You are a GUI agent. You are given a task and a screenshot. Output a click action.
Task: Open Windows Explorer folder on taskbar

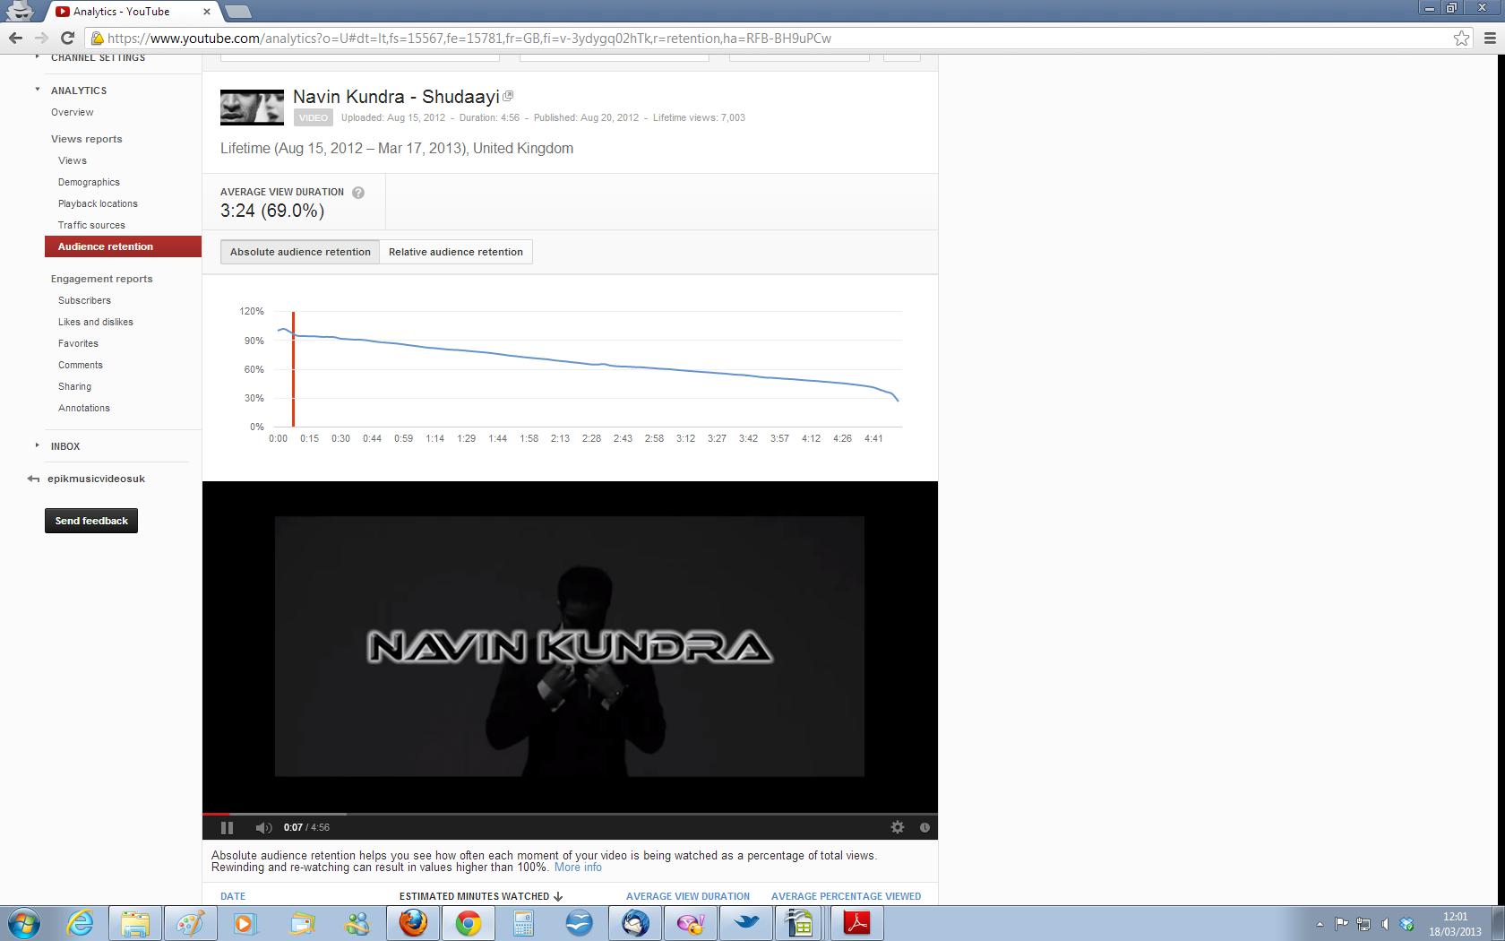click(x=135, y=922)
